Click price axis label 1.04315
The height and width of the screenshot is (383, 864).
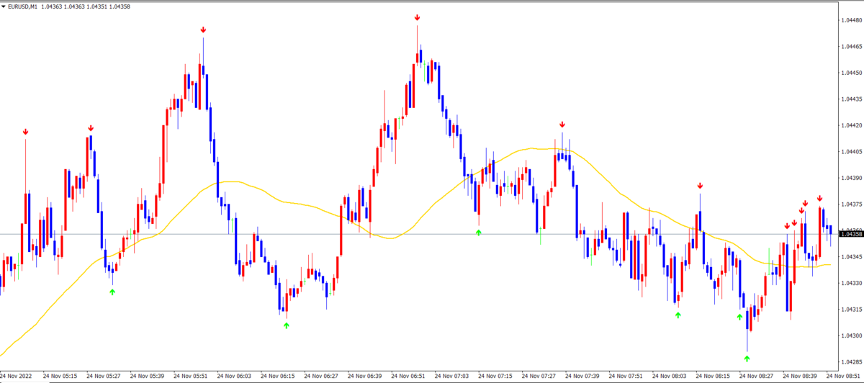(850, 310)
